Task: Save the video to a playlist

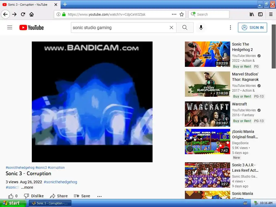Action: coord(82,196)
